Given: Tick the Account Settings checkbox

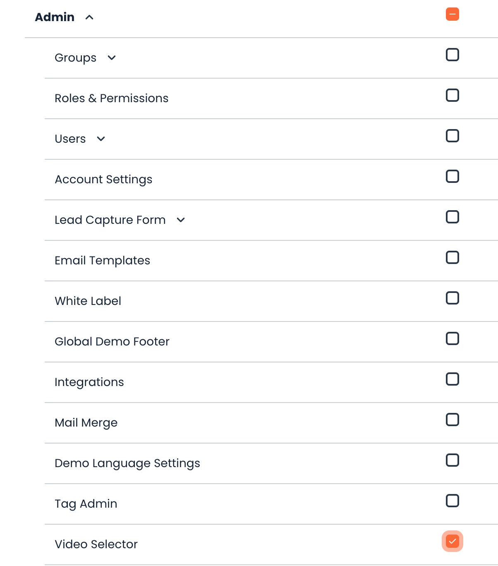Looking at the screenshot, I should pyautogui.click(x=453, y=176).
